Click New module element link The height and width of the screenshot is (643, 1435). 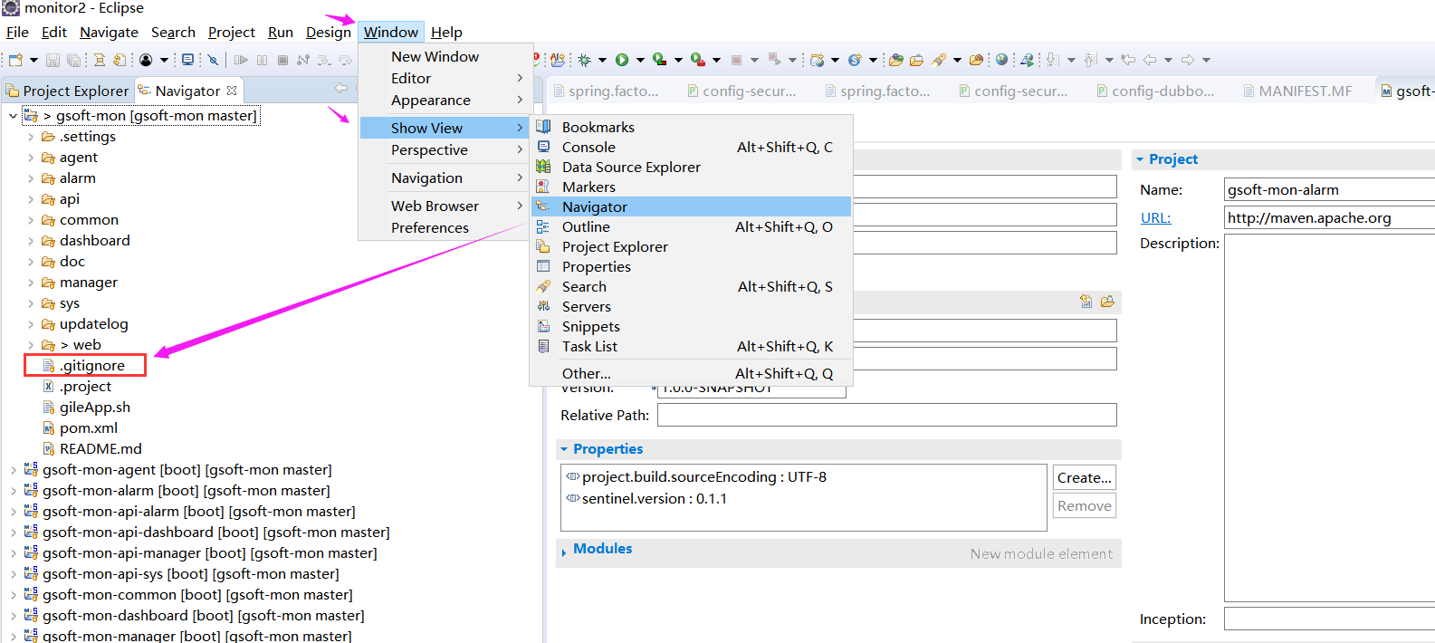(x=1041, y=553)
